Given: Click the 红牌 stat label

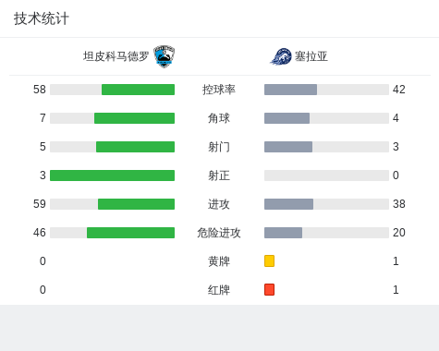Looking at the screenshot, I should click(219, 290).
